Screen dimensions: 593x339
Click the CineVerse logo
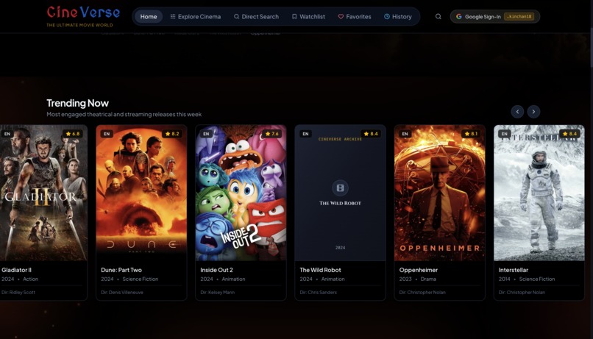(83, 16)
